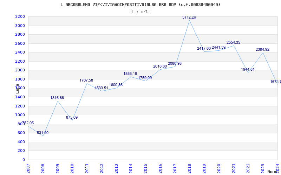Click the 2000 y-axis value
This screenshot has width=281, height=175.
pos(20,70)
